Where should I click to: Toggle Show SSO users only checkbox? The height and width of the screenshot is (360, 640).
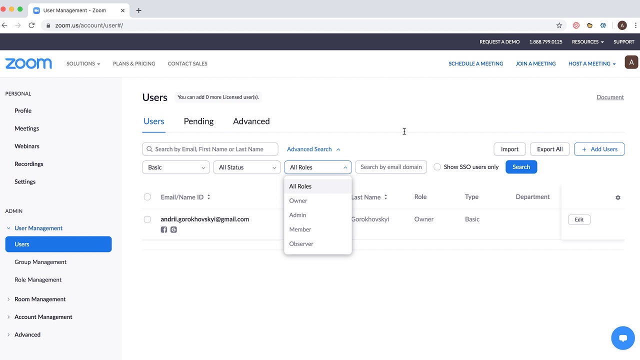437,167
